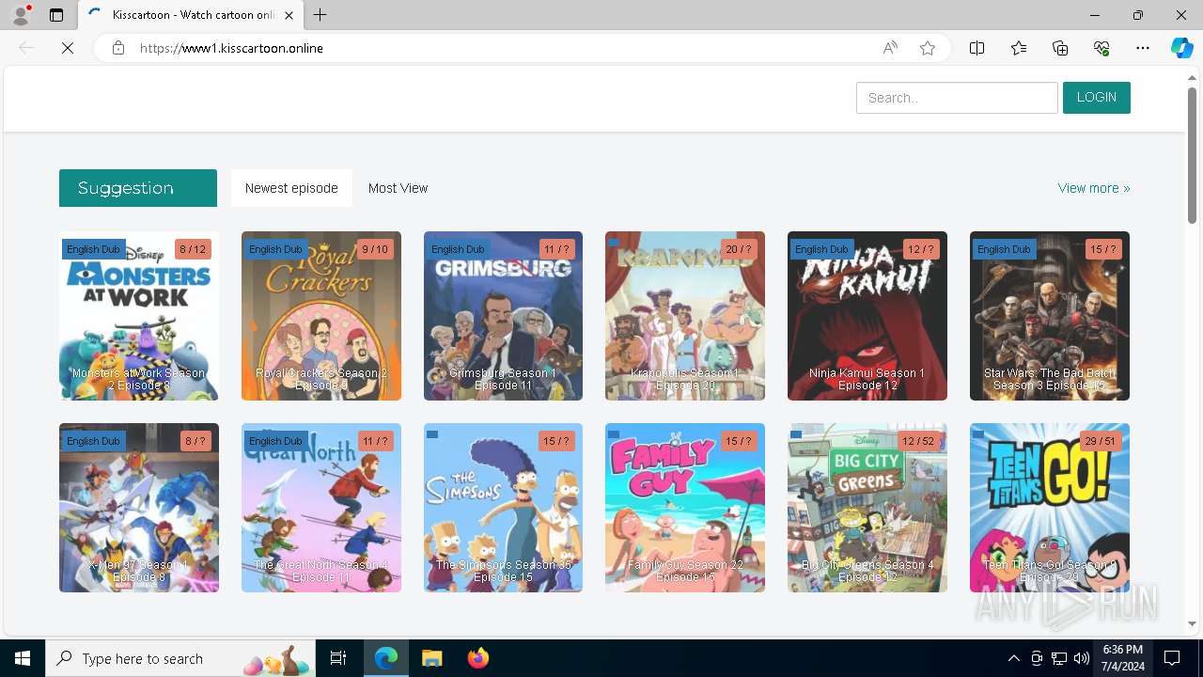The height and width of the screenshot is (677, 1203).
Task: Open The Great North Season 4 thumbnail
Action: (321, 508)
